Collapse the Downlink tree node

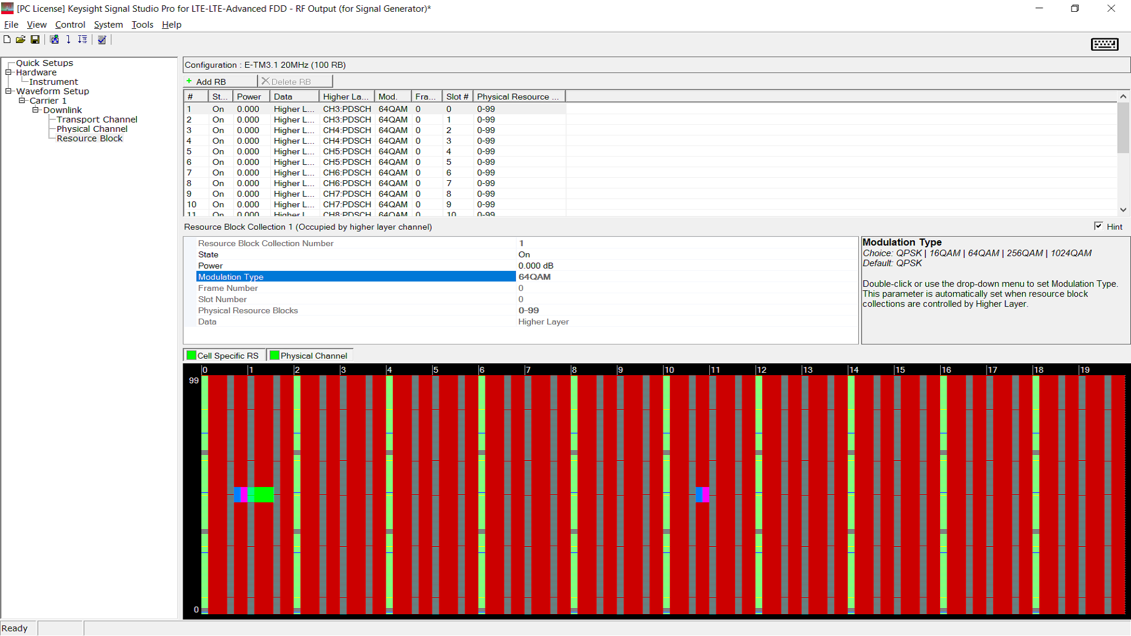click(x=36, y=110)
